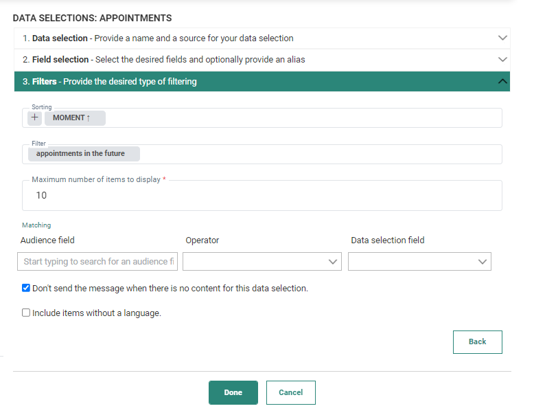The image size is (534, 415).
Task: Open the 1. Data selection step
Action: (x=158, y=38)
